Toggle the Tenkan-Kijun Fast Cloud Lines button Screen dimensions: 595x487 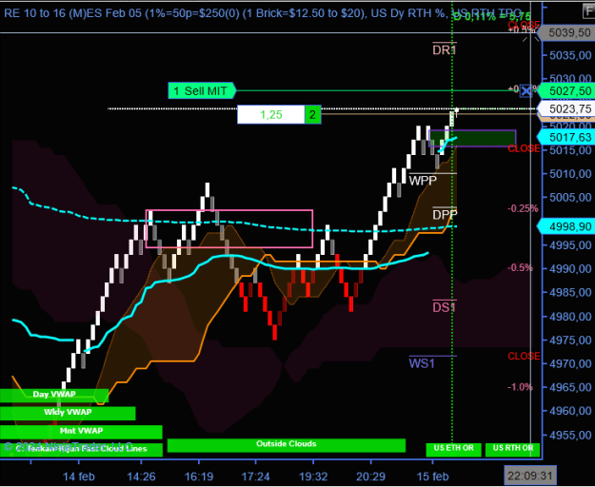tap(81, 450)
